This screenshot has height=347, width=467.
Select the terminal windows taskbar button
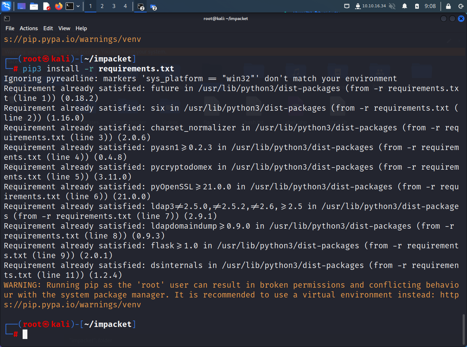141,7
